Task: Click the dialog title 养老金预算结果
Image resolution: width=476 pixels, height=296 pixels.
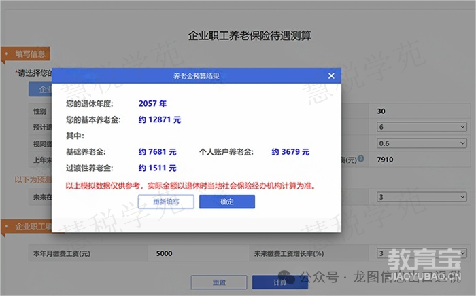Action: tap(197, 76)
